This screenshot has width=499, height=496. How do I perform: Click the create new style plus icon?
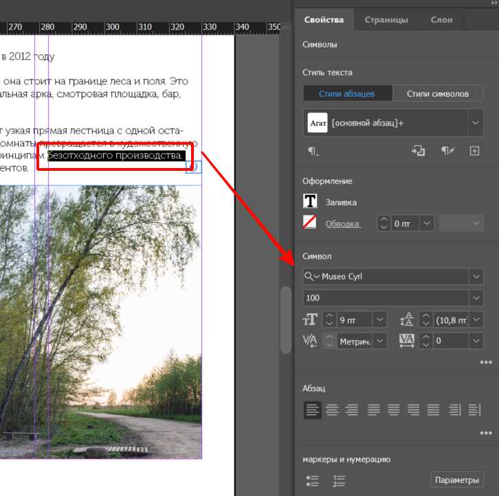474,151
